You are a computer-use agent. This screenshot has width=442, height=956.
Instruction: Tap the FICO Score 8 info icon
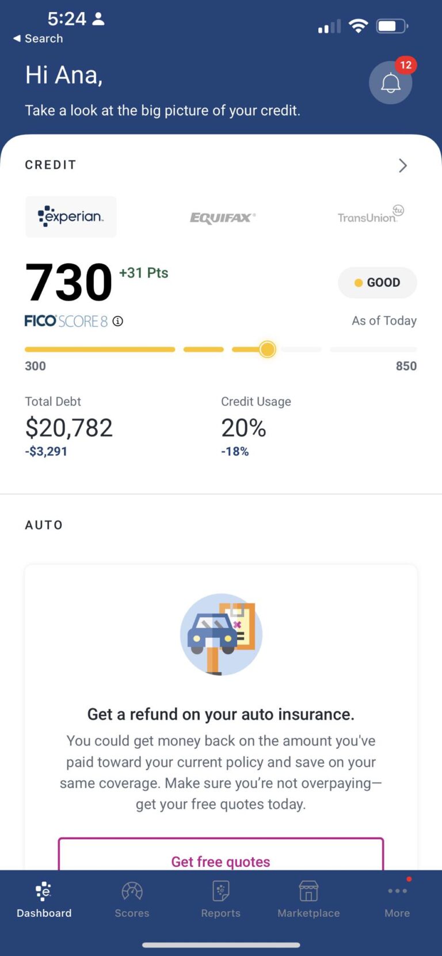(118, 321)
